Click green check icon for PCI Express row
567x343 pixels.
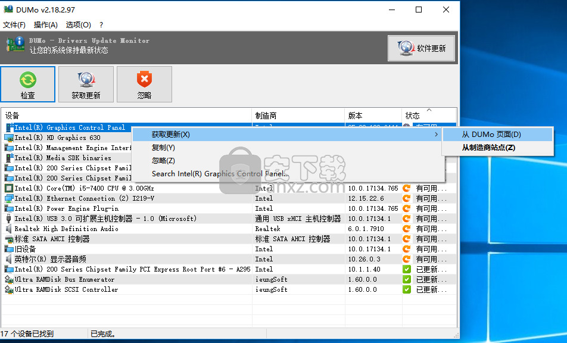tap(407, 269)
